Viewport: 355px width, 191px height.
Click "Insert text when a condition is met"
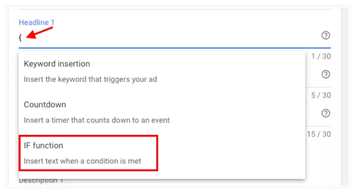[x=83, y=161]
